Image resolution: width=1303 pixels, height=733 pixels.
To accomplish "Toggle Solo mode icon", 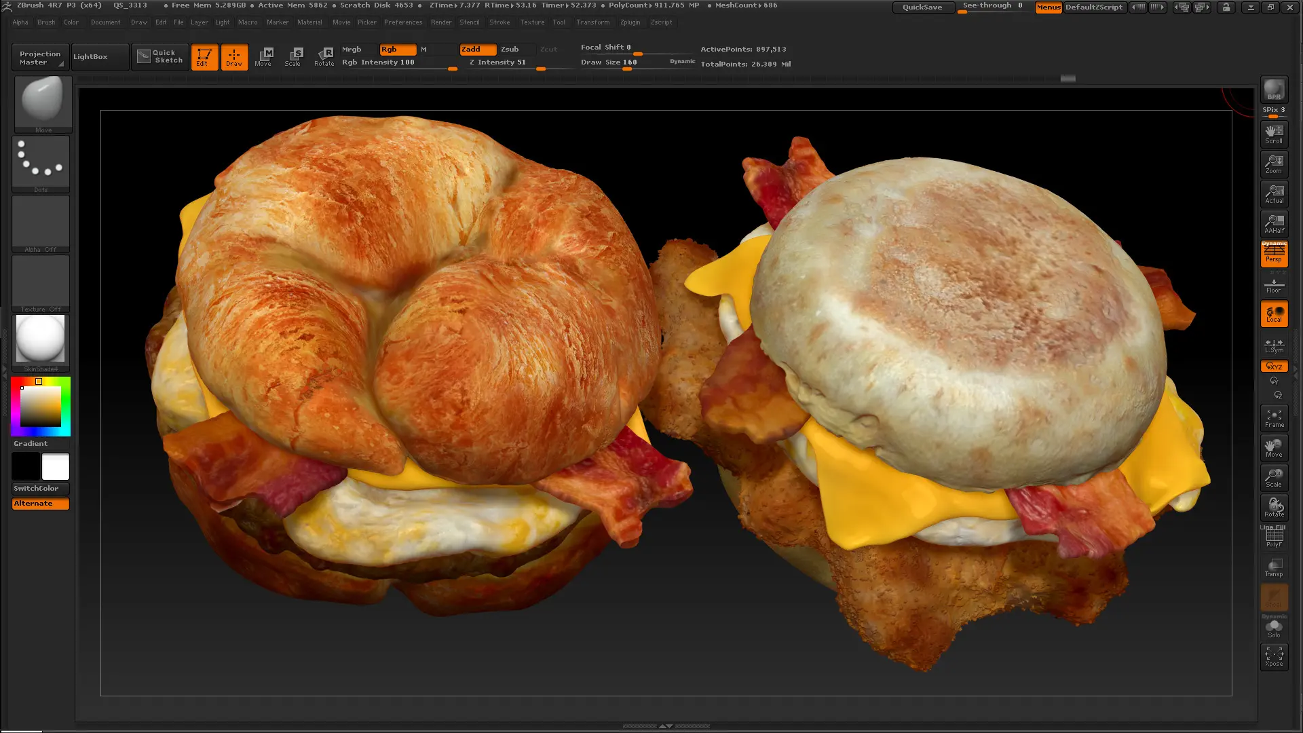I will [1274, 627].
